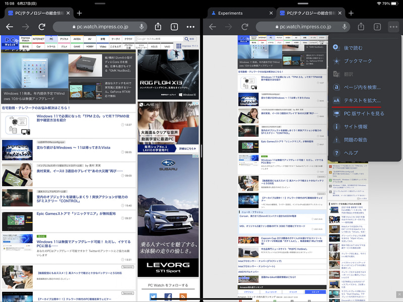Open 奥村茉実、イースII article in the left window
This screenshot has height=302, width=403.
click(x=80, y=171)
